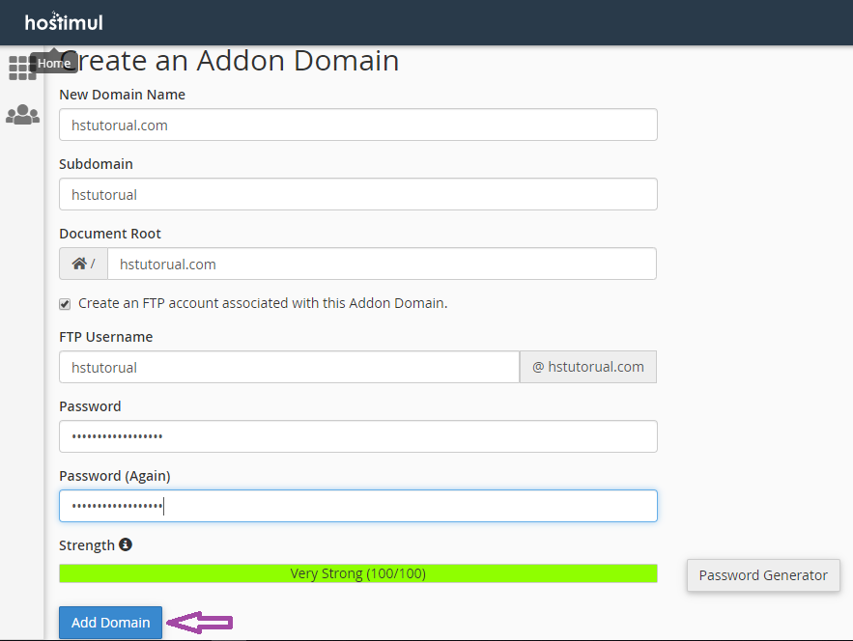Click the house icon beside Document Root
This screenshot has width=853, height=641.
[79, 264]
